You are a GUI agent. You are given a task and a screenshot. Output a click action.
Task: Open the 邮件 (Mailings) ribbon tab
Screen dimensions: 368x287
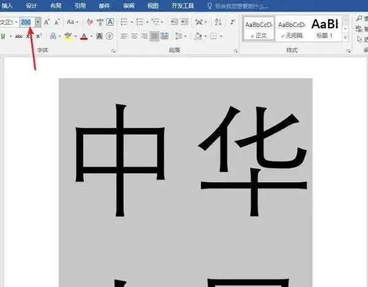pyautogui.click(x=104, y=6)
